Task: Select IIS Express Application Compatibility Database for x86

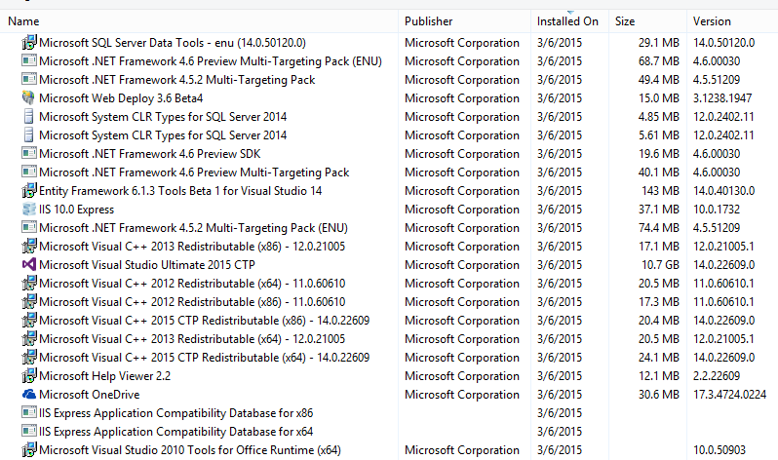Action: tap(176, 413)
